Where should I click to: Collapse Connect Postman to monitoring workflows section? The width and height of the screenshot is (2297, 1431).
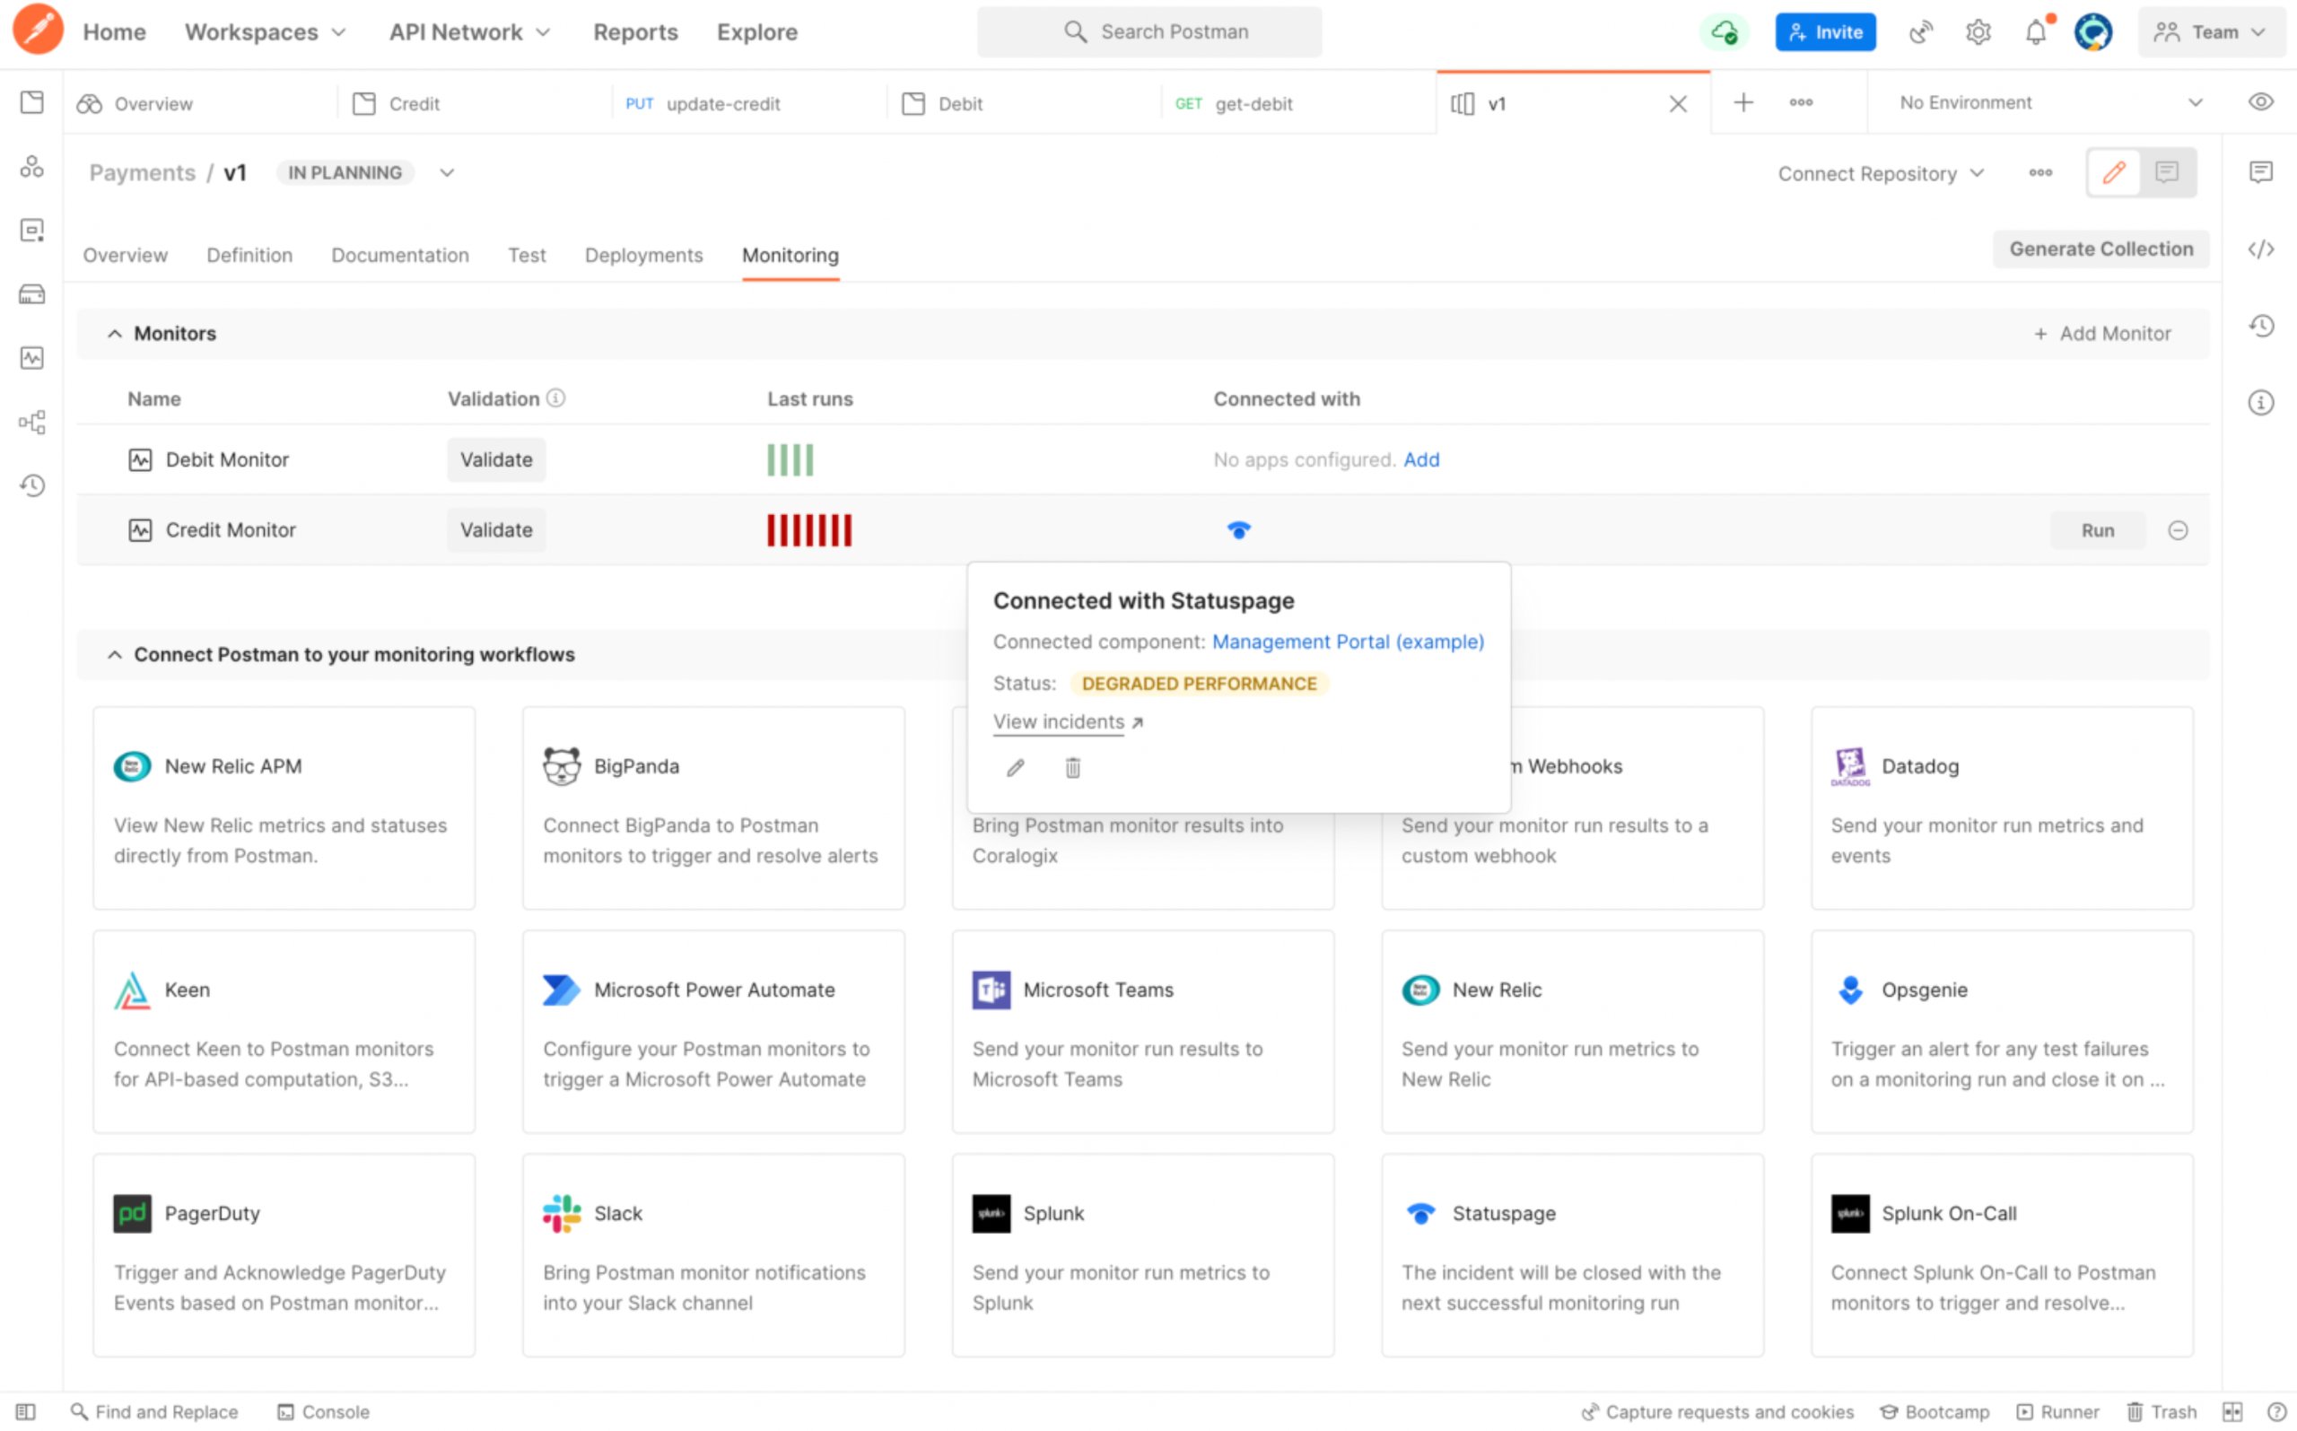click(115, 655)
